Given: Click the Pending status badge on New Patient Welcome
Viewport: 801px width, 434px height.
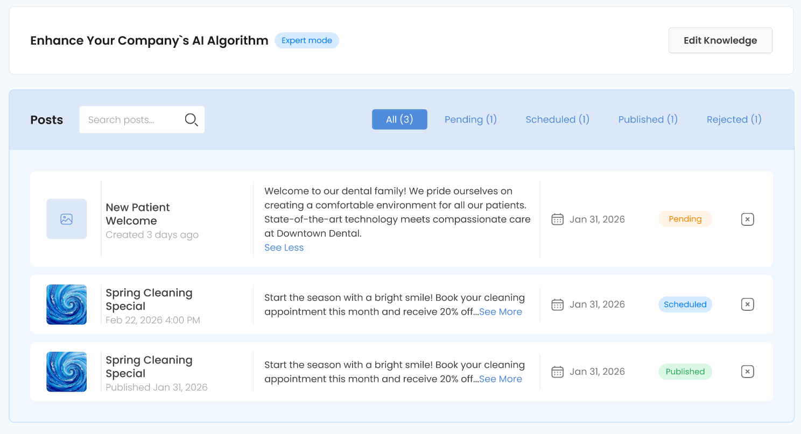Looking at the screenshot, I should (x=685, y=219).
